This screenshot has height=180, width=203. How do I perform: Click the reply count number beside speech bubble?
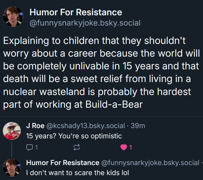click(x=36, y=148)
